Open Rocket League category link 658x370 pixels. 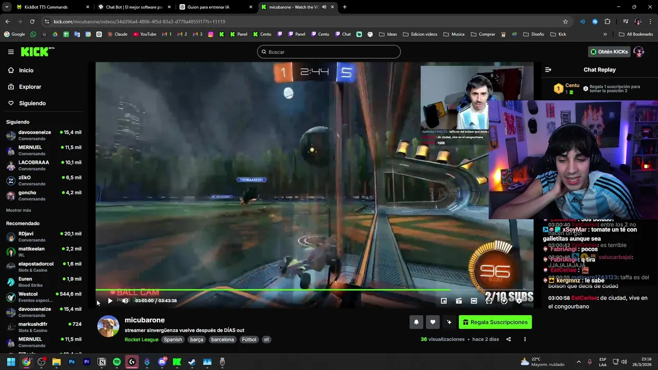[x=141, y=340]
